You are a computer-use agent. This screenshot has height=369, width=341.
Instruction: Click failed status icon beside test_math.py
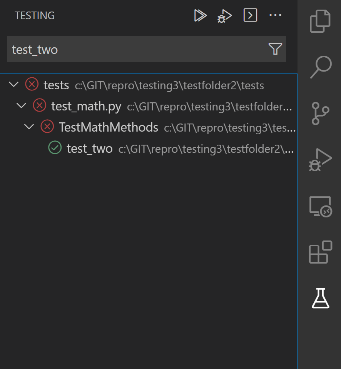click(x=40, y=105)
